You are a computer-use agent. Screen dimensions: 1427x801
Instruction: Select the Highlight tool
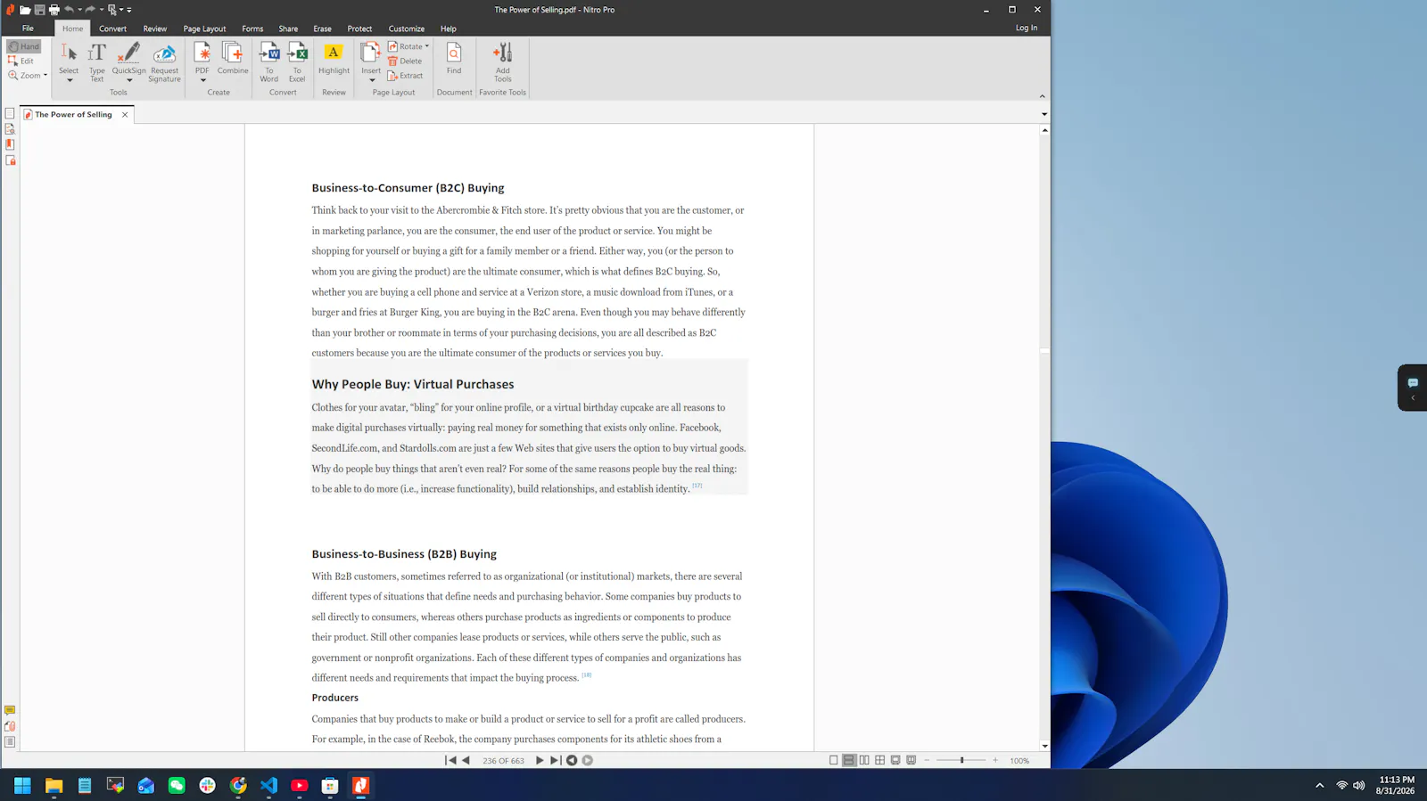(334, 58)
